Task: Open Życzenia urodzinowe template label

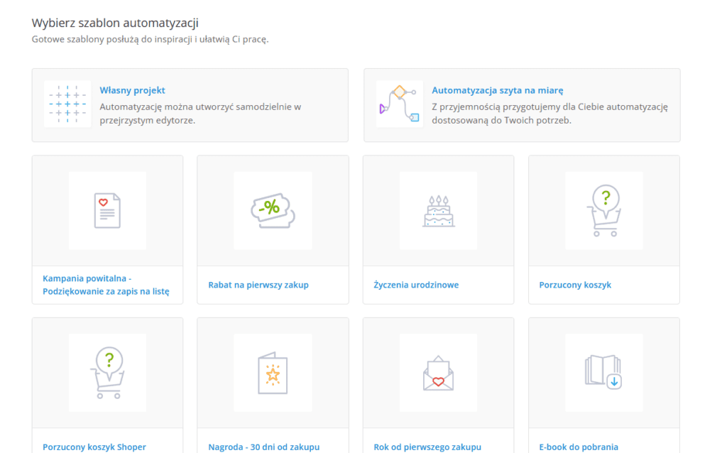Action: click(416, 285)
